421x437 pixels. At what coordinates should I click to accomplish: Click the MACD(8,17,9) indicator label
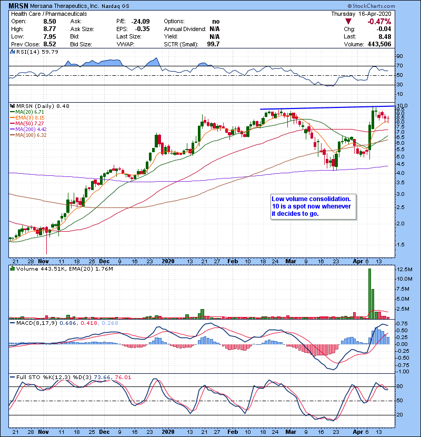tap(37, 323)
